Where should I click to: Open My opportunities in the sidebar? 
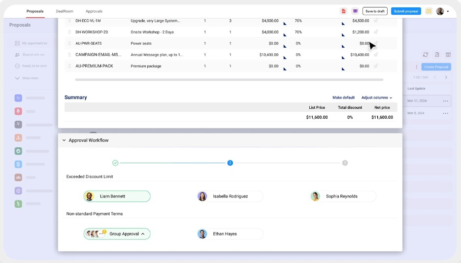31,43
